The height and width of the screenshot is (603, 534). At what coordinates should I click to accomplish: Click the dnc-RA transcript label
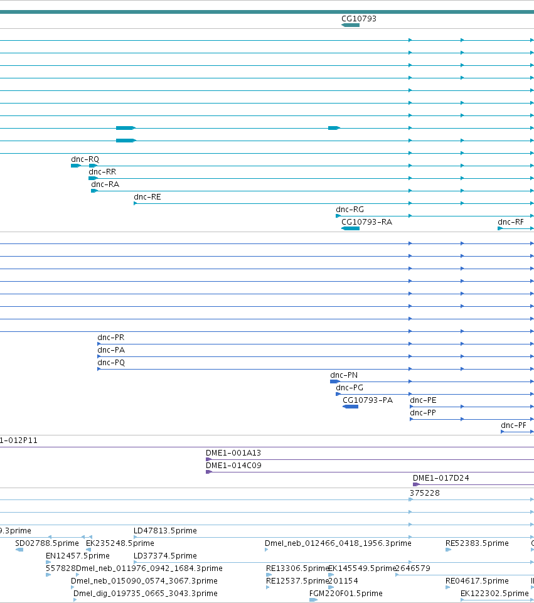[105, 184]
